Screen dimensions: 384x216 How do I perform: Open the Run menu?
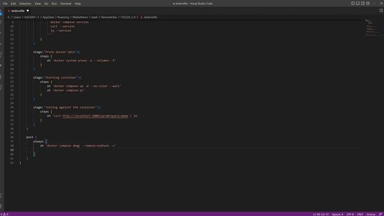[54, 4]
